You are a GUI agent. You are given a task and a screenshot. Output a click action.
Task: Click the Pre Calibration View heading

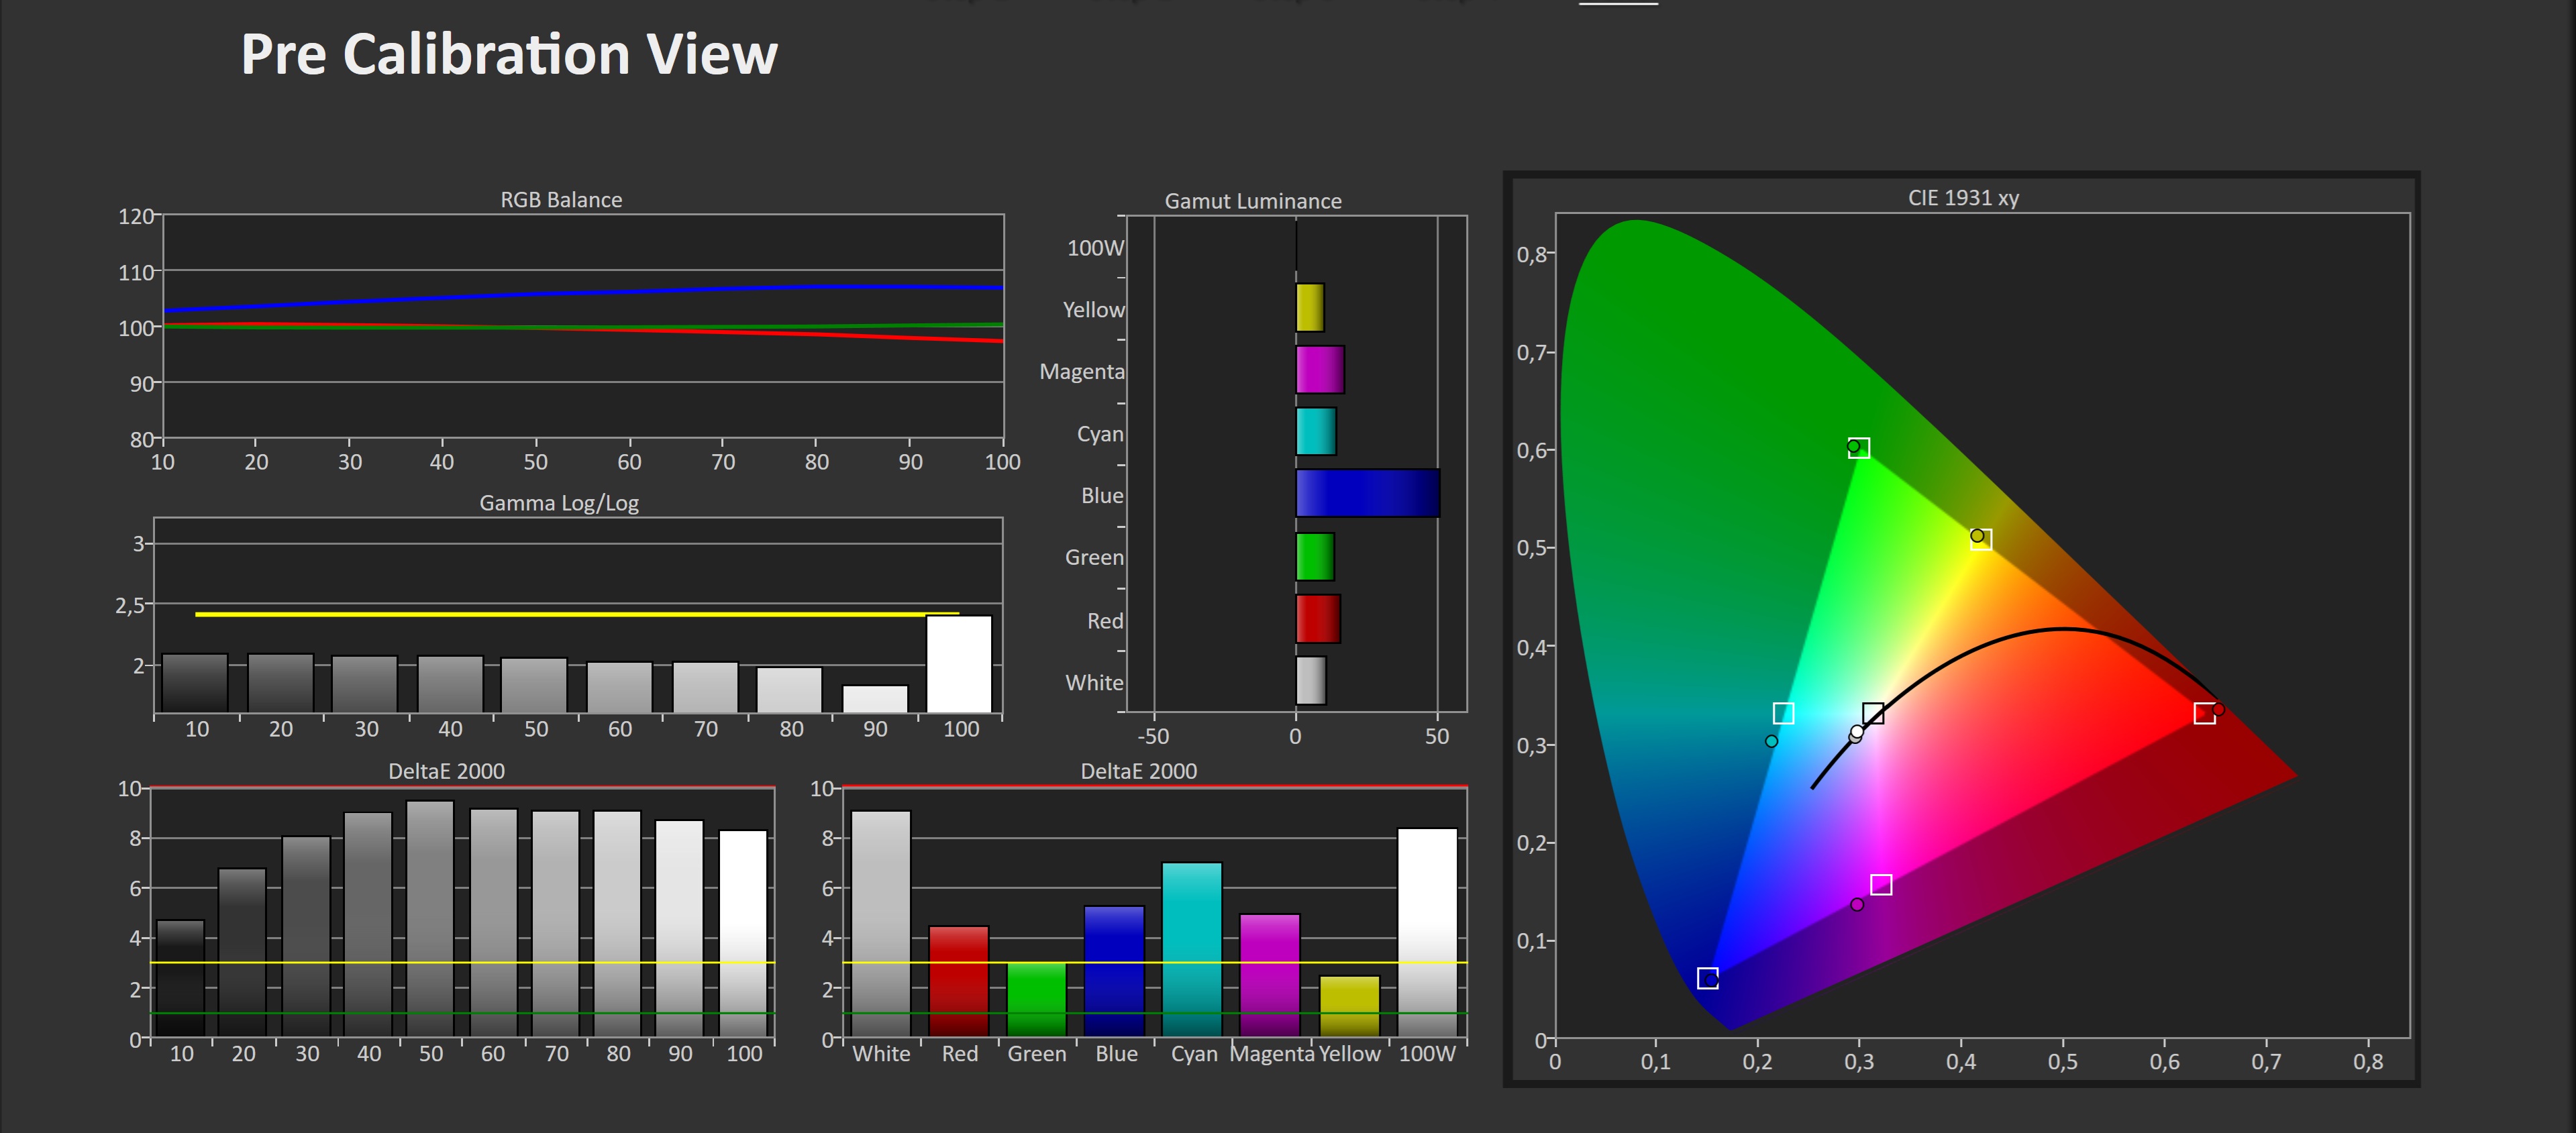[x=509, y=54]
